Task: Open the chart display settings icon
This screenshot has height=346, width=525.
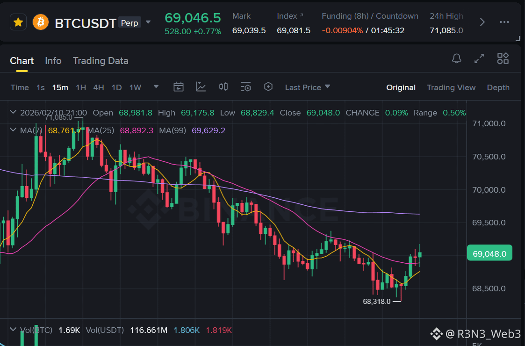Action: point(246,87)
